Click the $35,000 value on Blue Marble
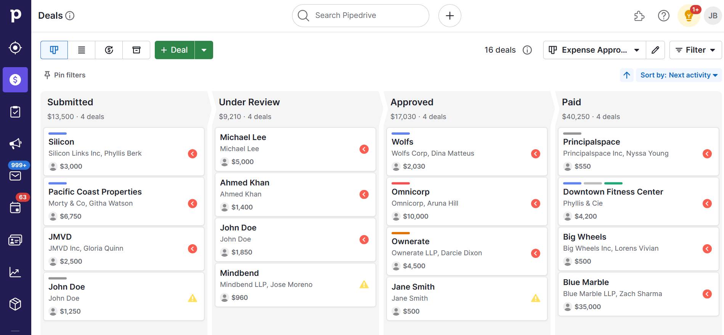Viewport: 724px width, 335px height. tap(588, 307)
